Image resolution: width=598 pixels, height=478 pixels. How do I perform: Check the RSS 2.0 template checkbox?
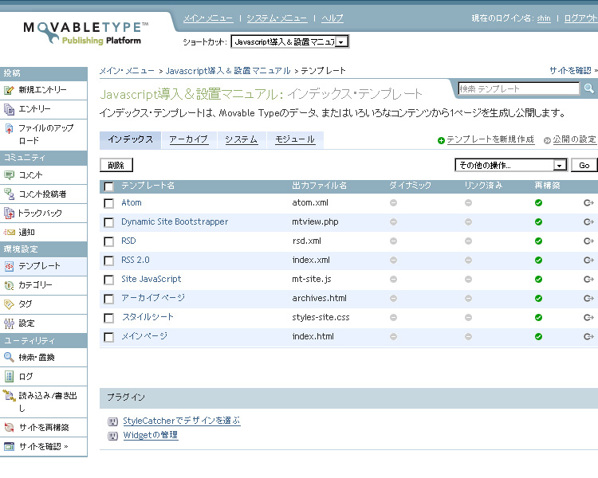pos(108,261)
